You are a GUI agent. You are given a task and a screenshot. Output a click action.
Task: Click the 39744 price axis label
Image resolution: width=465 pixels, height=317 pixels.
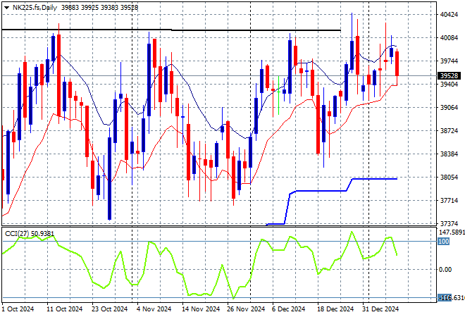tap(449, 61)
